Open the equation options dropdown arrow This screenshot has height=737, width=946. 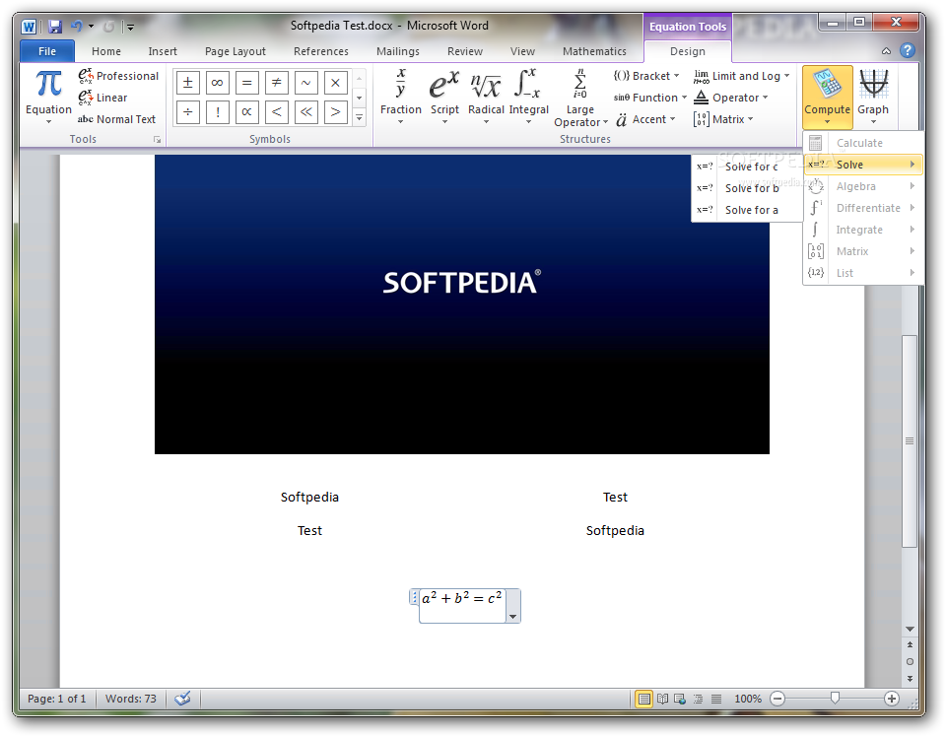coord(512,617)
